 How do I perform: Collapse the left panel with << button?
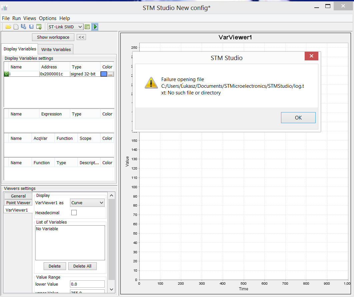pyautogui.click(x=81, y=37)
